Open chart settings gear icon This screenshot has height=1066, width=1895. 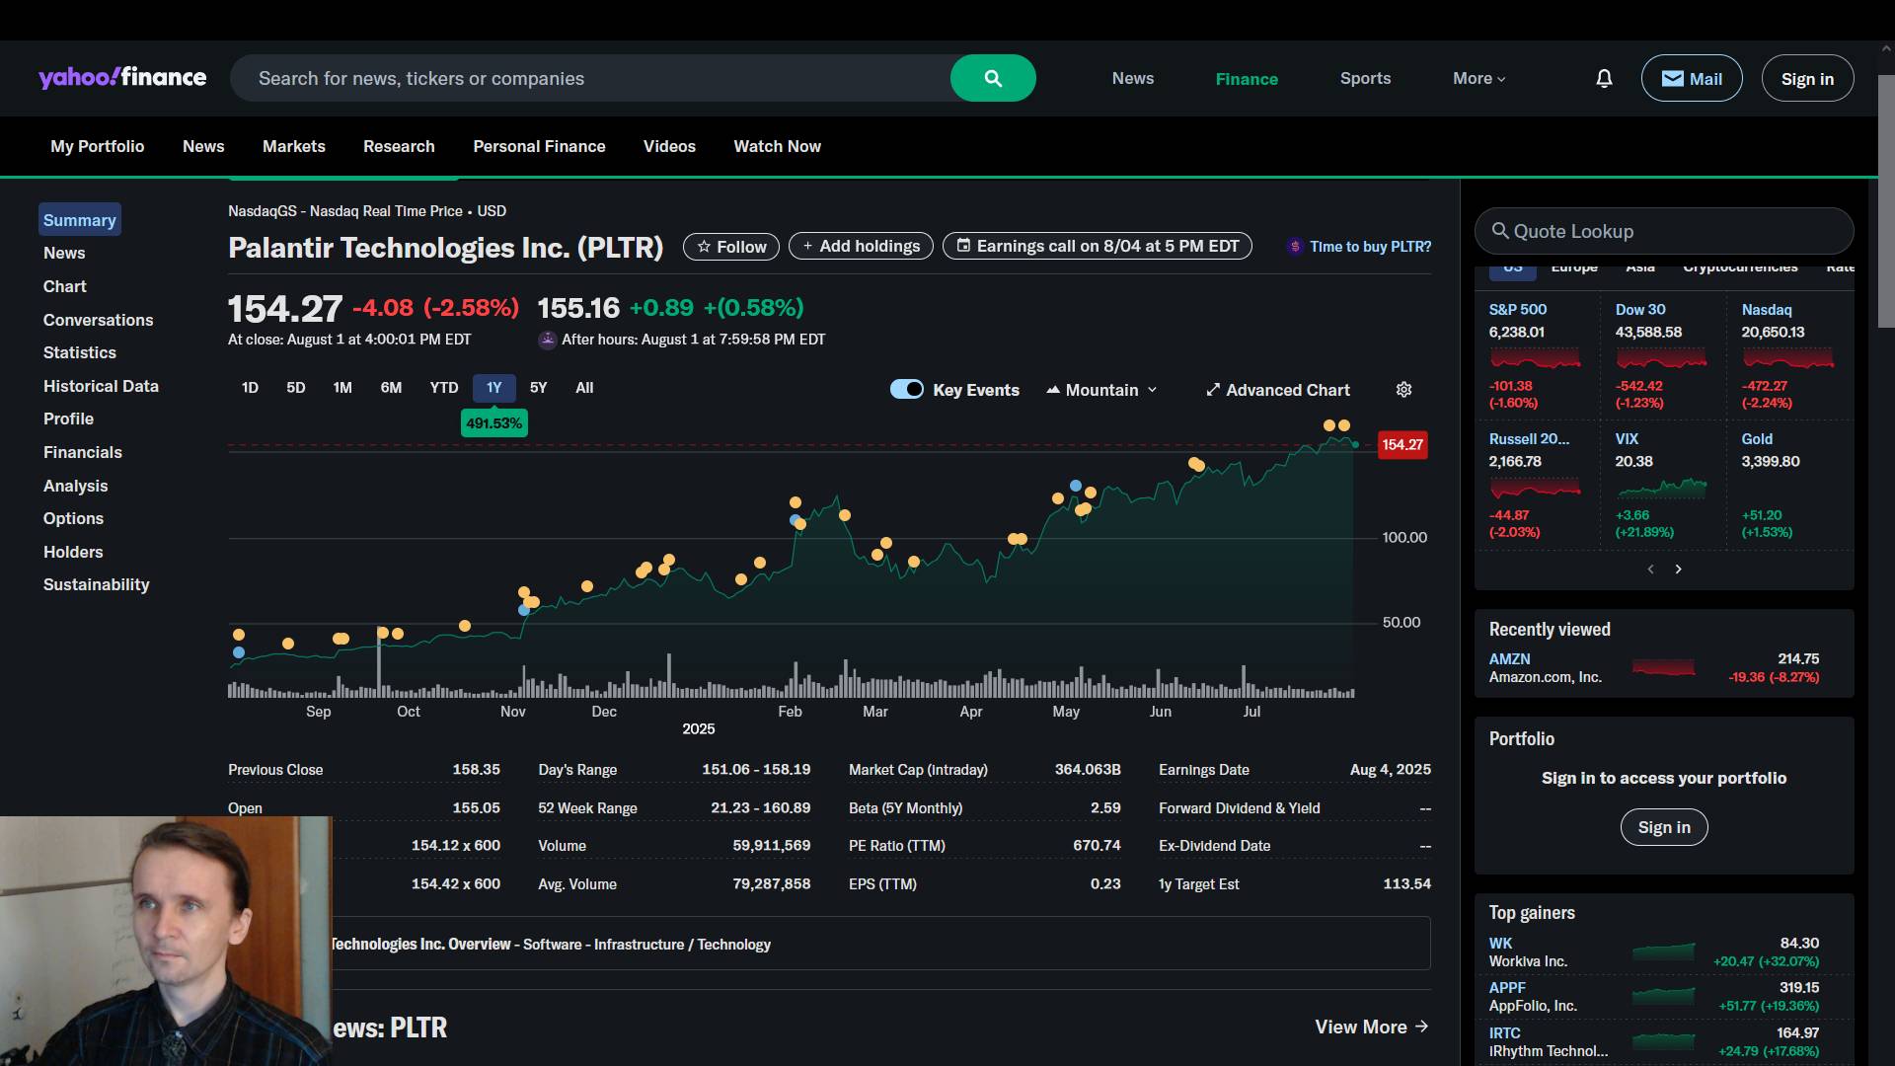click(1403, 390)
